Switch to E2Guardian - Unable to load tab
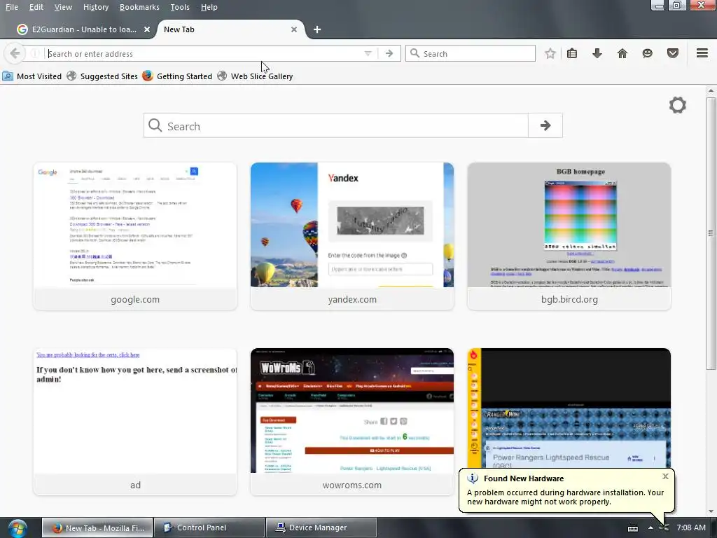The width and height of the screenshot is (717, 538). point(84,29)
